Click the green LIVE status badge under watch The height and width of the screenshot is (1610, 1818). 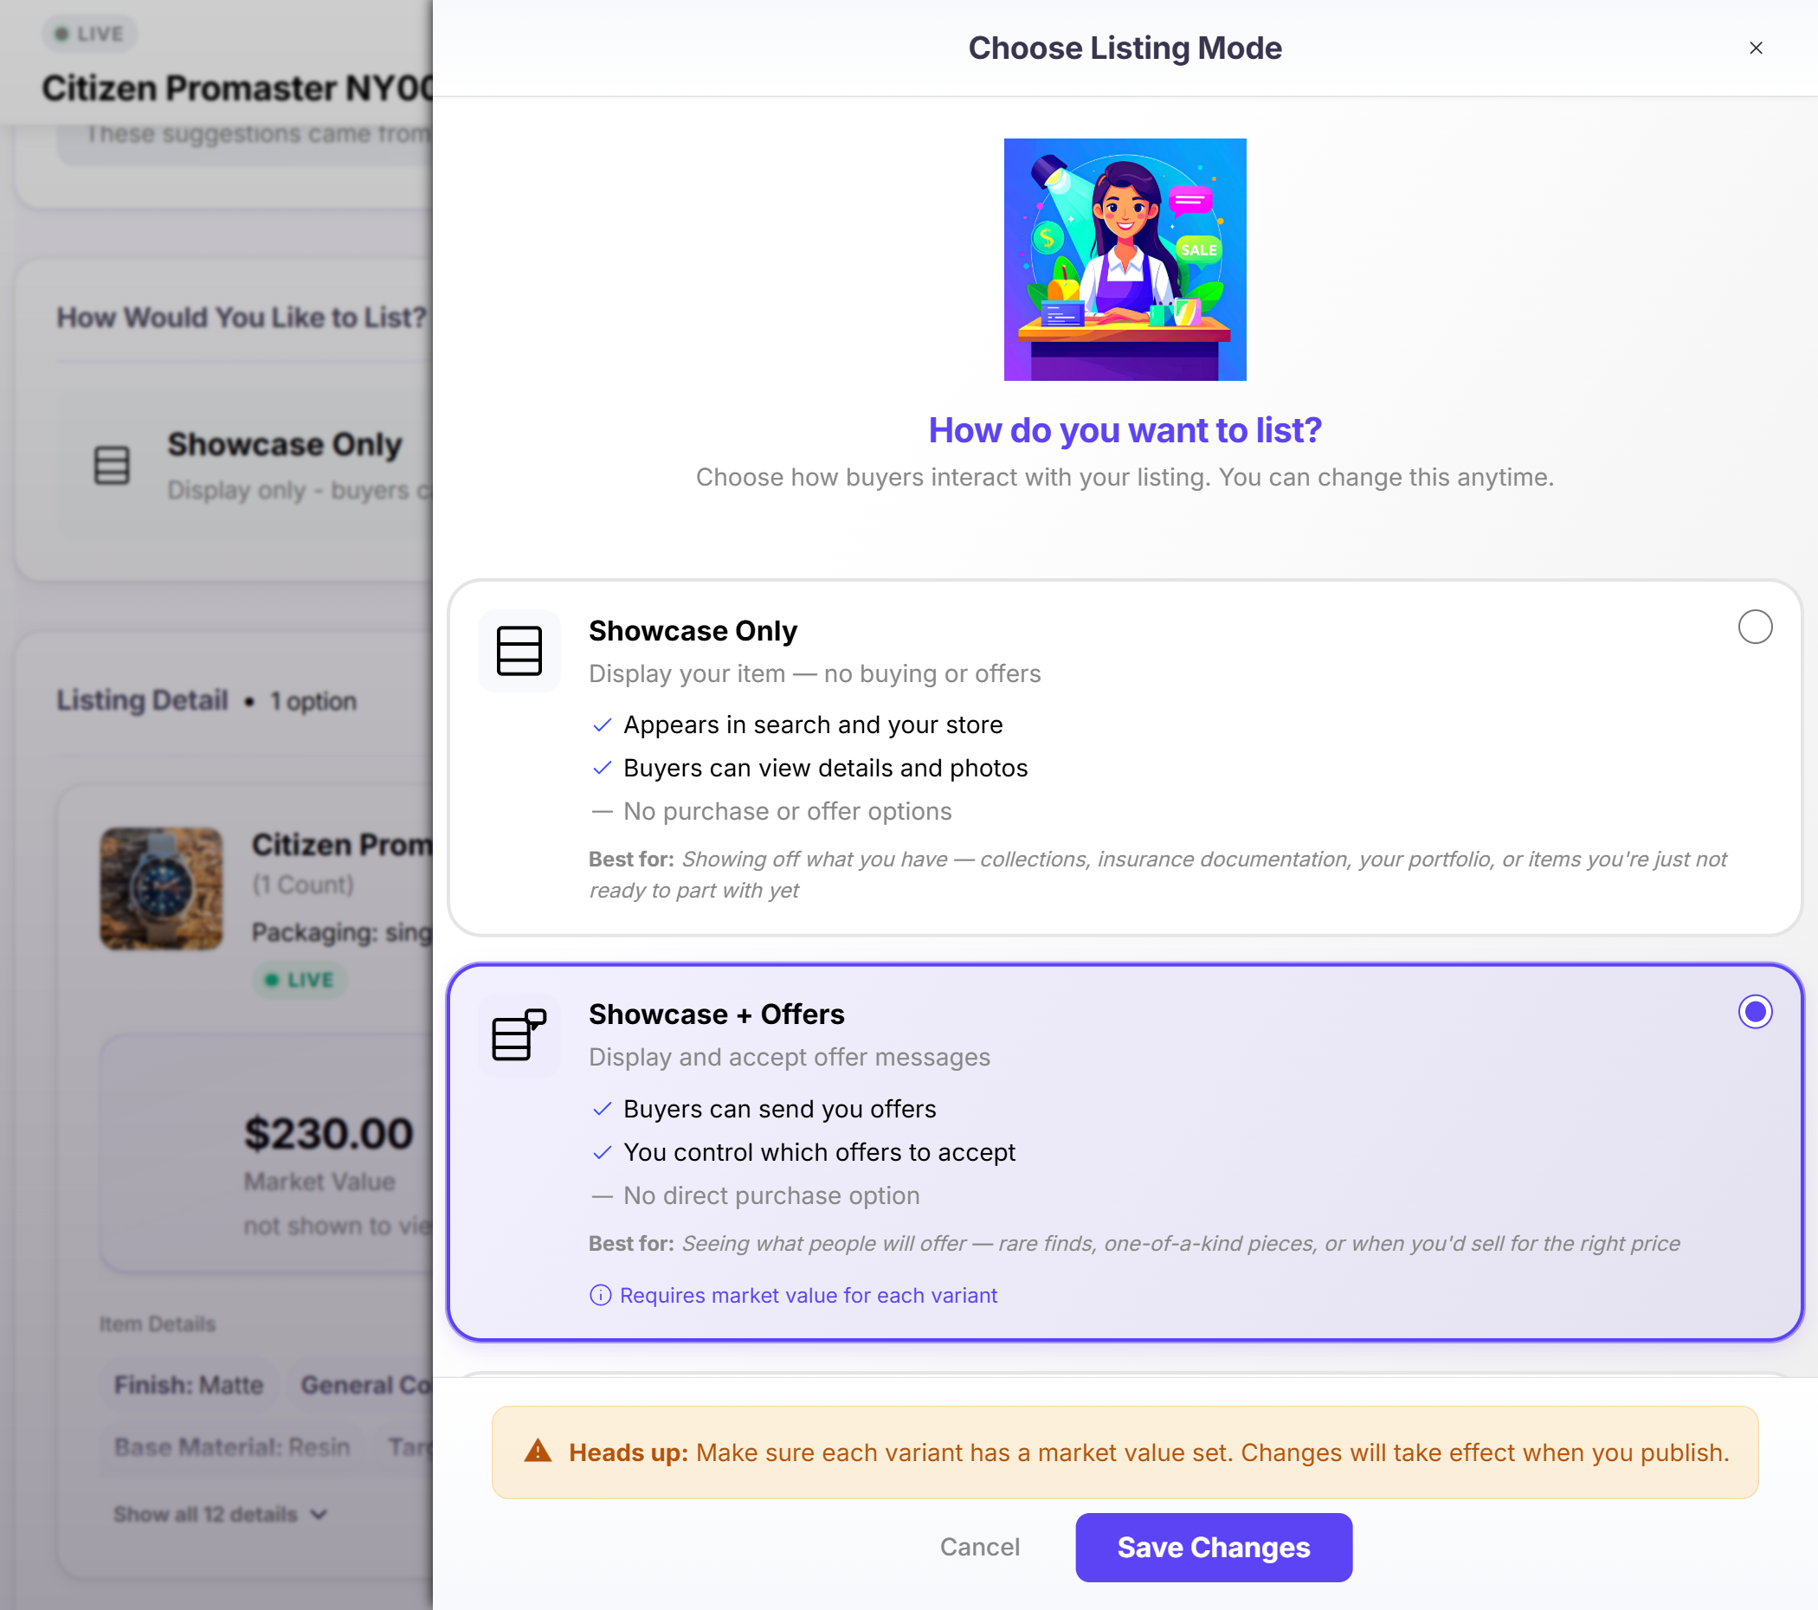300,979
